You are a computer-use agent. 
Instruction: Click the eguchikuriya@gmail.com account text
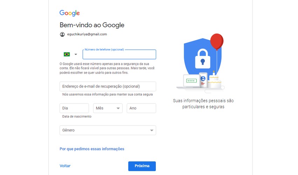pyautogui.click(x=87, y=34)
